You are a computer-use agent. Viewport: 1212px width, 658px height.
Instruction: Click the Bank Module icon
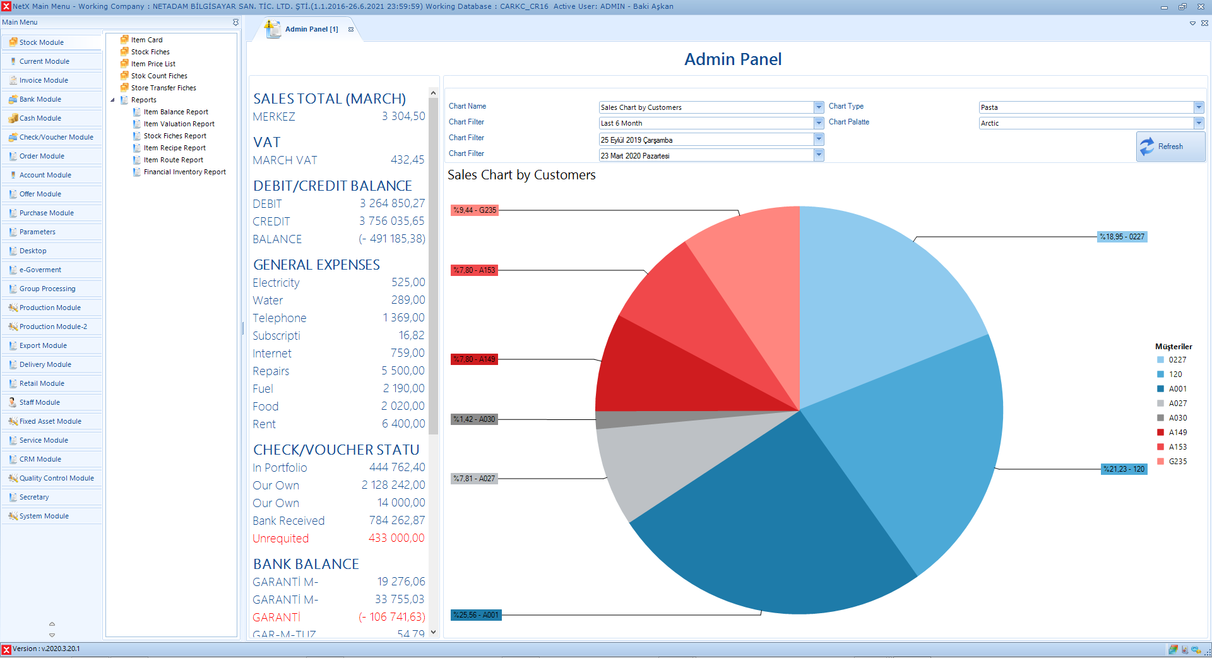(13, 99)
